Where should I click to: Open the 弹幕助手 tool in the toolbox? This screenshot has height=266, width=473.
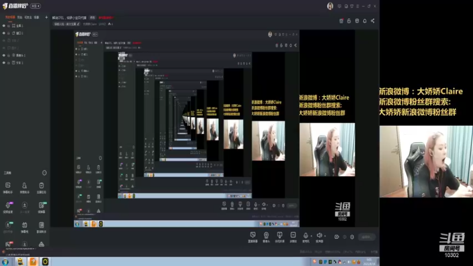(x=8, y=187)
